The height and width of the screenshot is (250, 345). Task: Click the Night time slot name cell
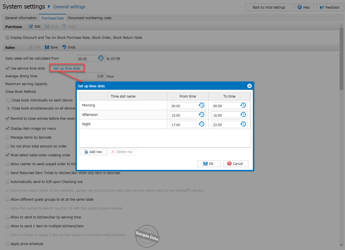point(123,124)
